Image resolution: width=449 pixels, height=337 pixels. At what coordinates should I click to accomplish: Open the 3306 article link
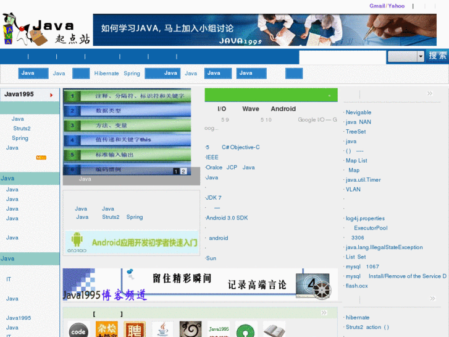(x=358, y=238)
